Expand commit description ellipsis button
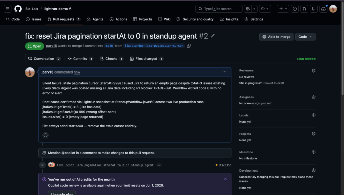The image size is (344, 195). pos(159,165)
